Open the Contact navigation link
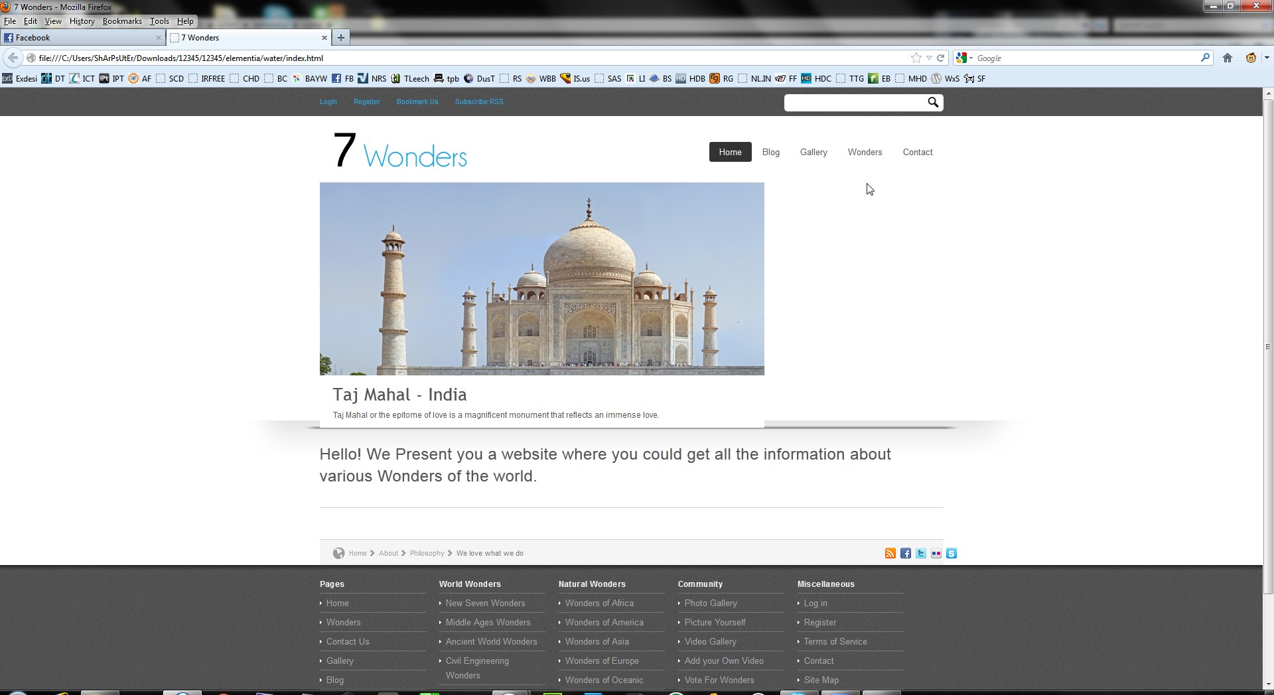Viewport: 1274px width, 695px height. 918,152
